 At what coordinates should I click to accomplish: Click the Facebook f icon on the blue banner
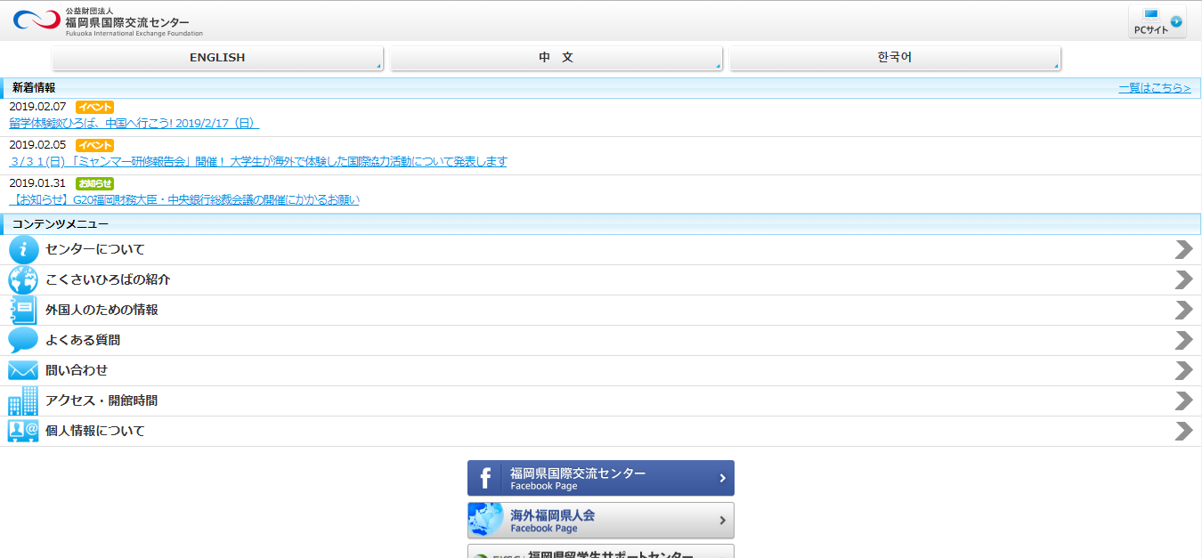click(486, 479)
